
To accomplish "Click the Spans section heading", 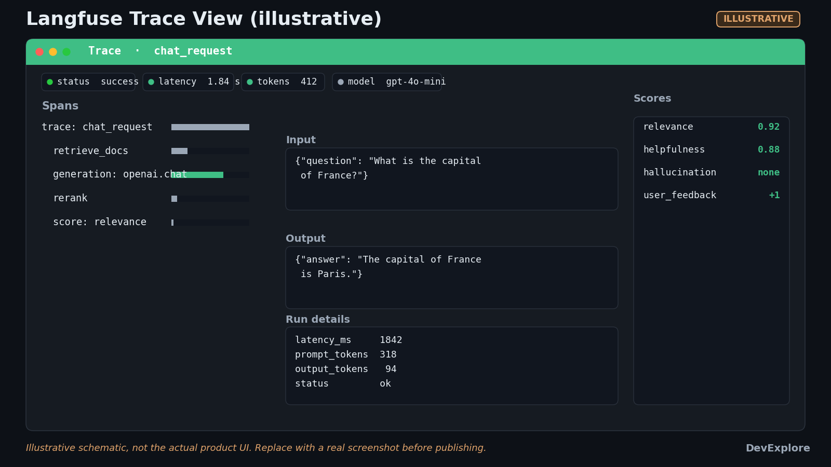I will pos(60,106).
